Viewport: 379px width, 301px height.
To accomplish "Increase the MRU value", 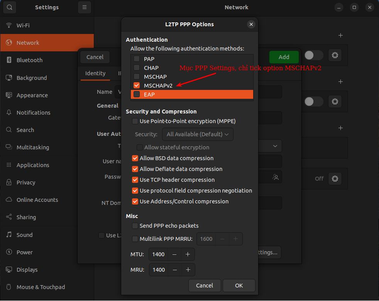I will coord(188,270).
